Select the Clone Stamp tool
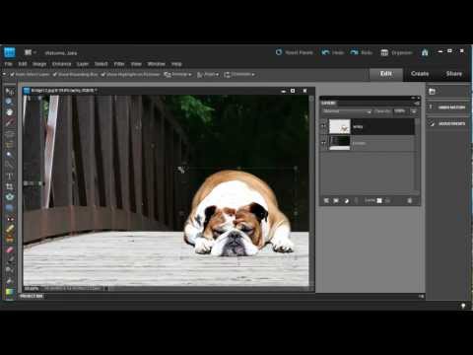This screenshot has height=355, width=473. click(x=10, y=240)
